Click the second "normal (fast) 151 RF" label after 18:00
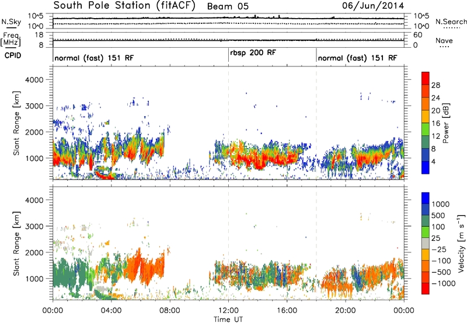 click(x=357, y=58)
